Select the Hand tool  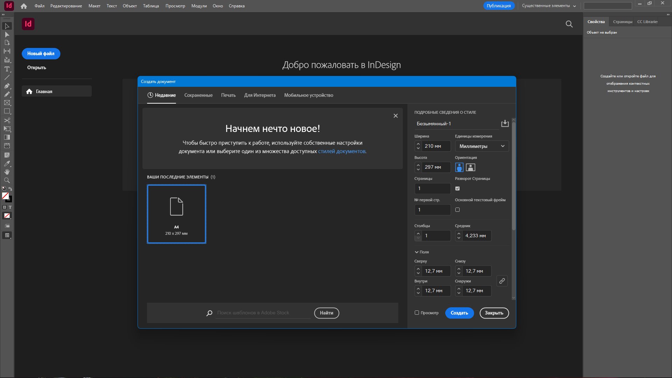(x=7, y=172)
